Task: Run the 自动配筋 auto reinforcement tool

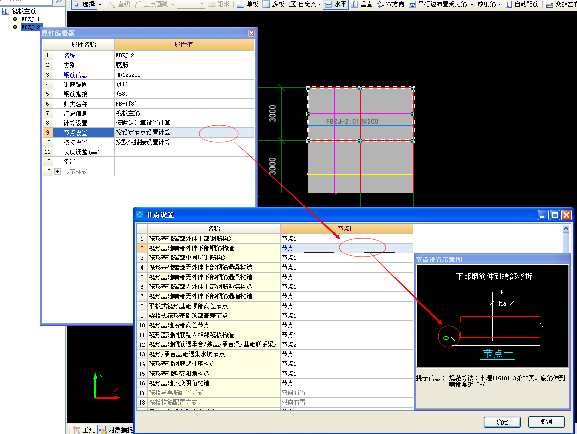Action: [522, 4]
